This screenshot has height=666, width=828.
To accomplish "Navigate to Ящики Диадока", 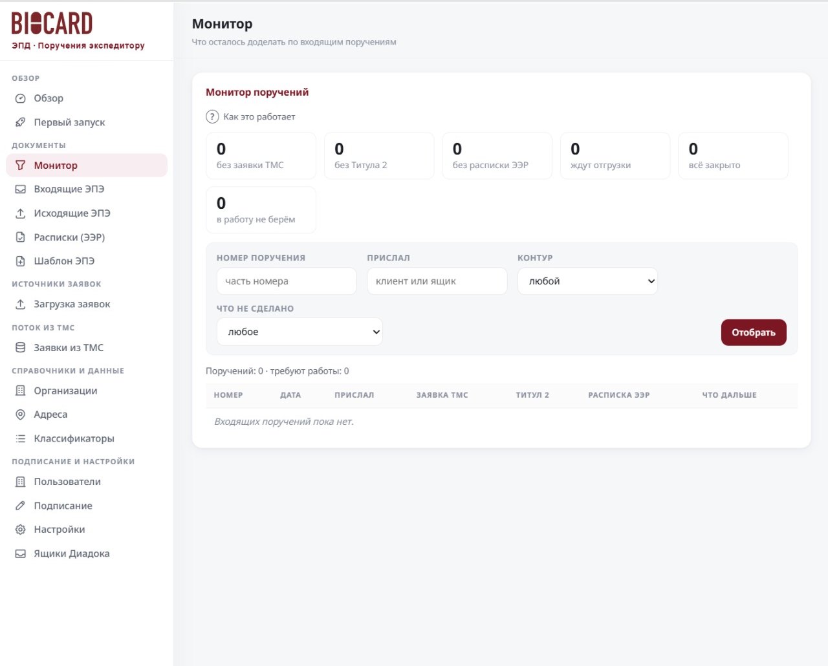I will tap(87, 553).
